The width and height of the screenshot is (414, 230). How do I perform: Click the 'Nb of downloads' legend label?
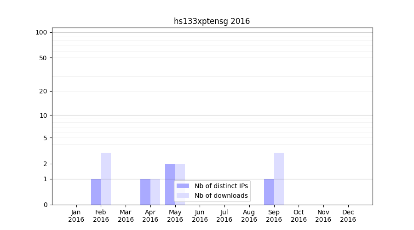[221, 195]
